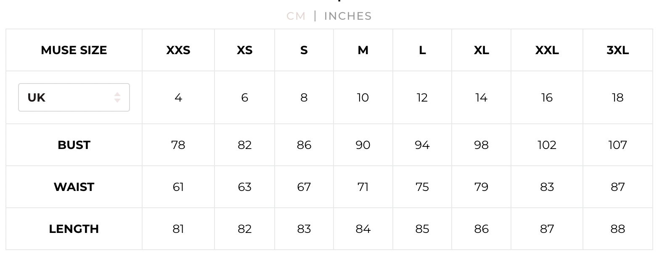Click the bust value 107 cell

[617, 145]
